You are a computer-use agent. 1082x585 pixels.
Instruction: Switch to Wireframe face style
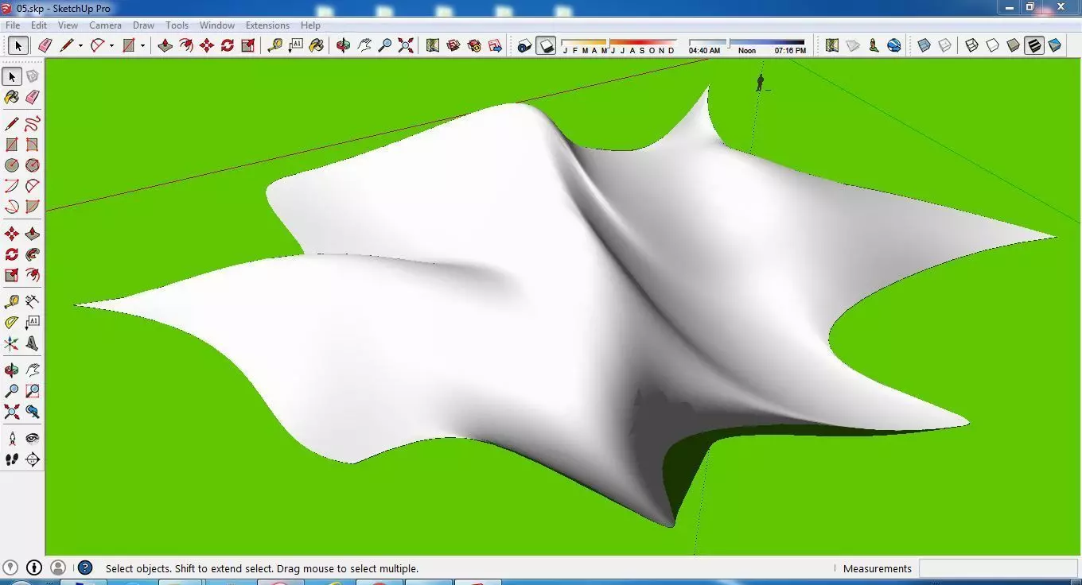click(972, 45)
